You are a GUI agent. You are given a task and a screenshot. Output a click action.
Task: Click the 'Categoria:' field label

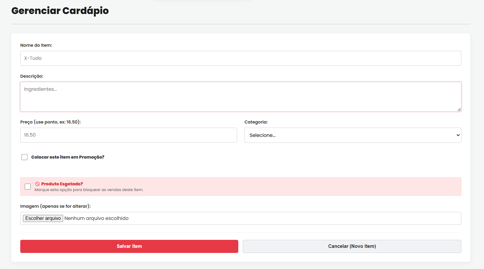click(256, 122)
